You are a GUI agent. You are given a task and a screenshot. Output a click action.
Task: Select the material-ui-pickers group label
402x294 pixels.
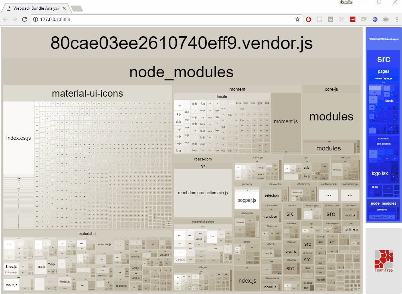(203, 222)
